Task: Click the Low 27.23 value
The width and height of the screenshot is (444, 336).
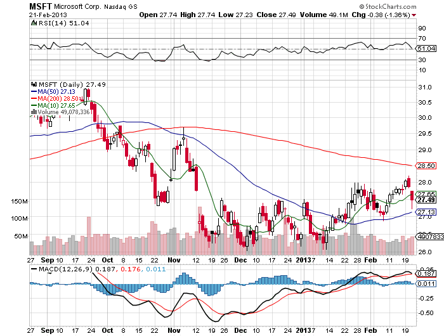Action: (x=235, y=15)
